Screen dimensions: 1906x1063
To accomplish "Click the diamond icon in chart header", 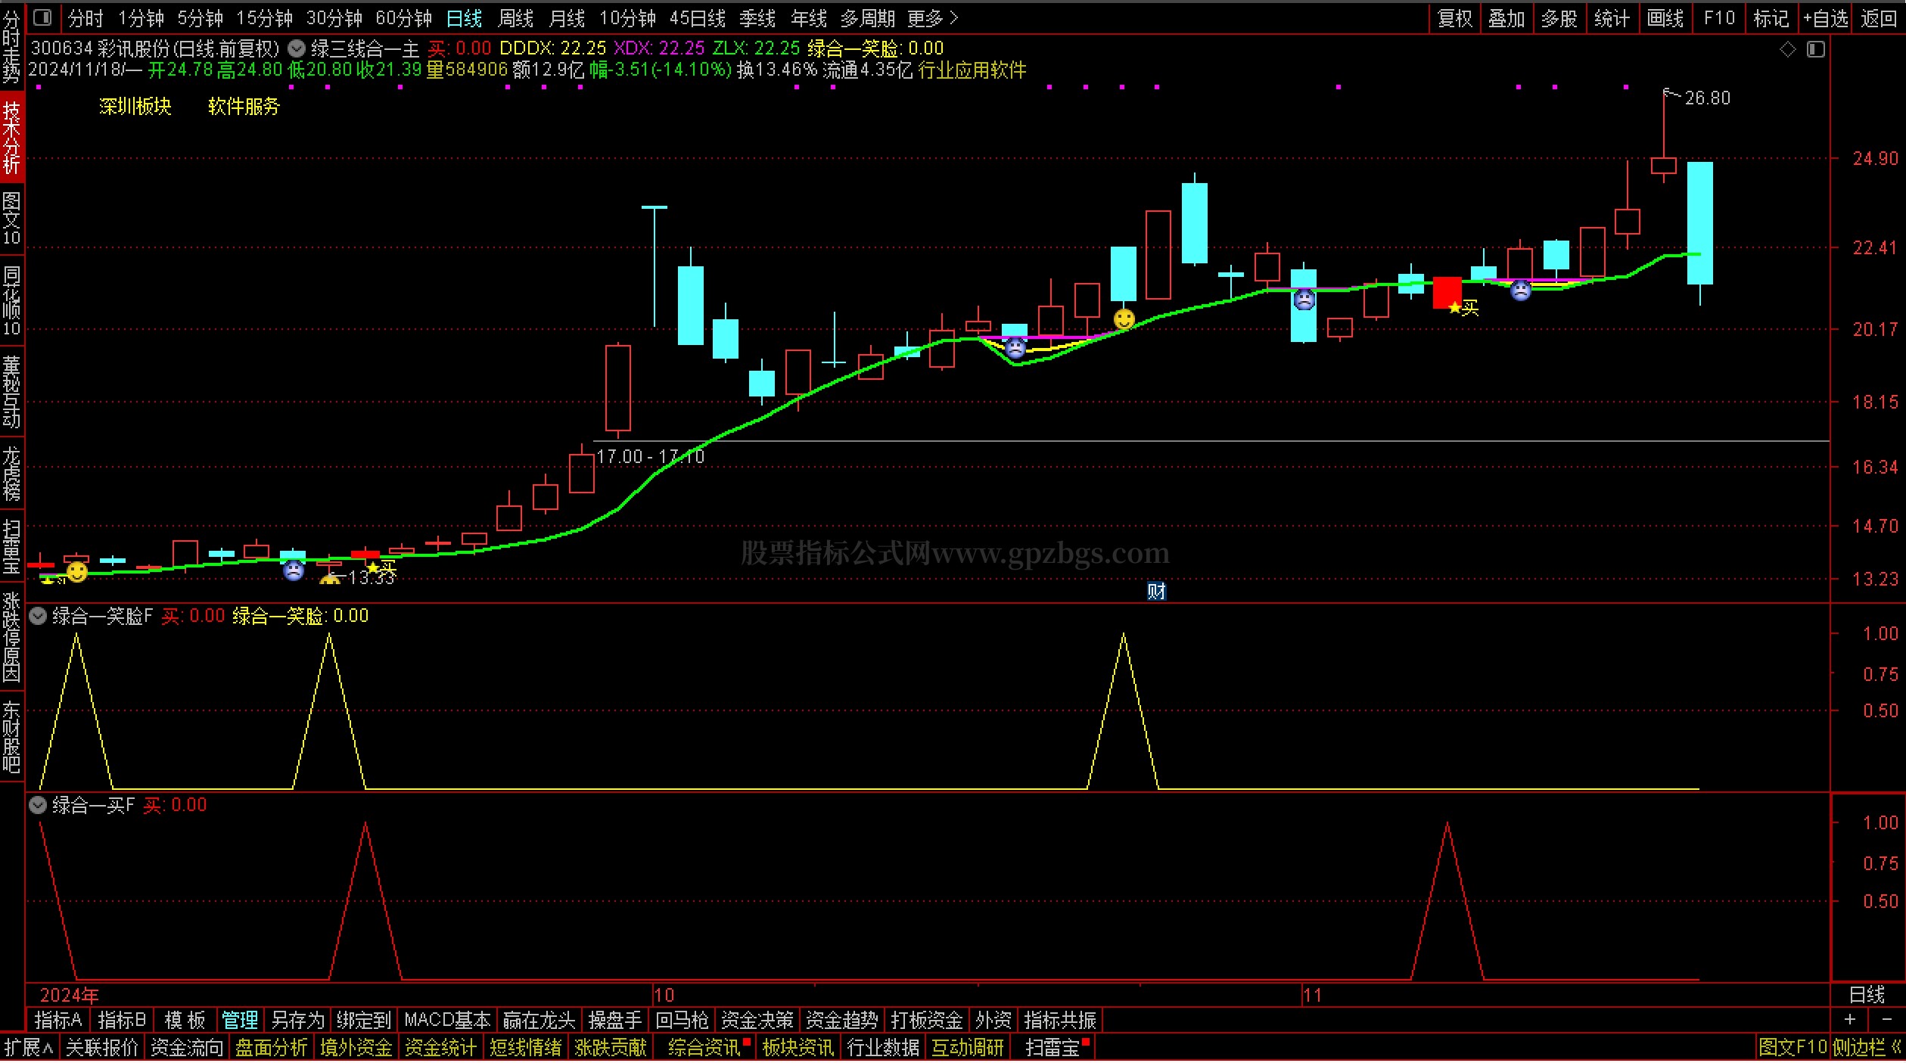I will click(1788, 49).
